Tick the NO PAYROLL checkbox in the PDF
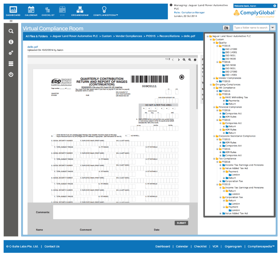This screenshot has width=278, height=260. [x=129, y=136]
